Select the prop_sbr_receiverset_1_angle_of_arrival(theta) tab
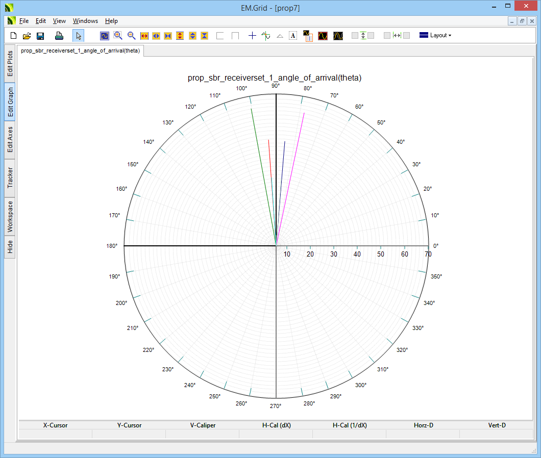This screenshot has height=458, width=541. (80, 50)
